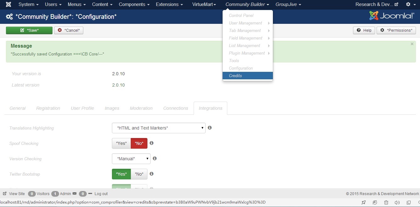Viewport: 420px width, 207px height.
Task: Click the Community Builder menu header
Action: tap(247, 4)
